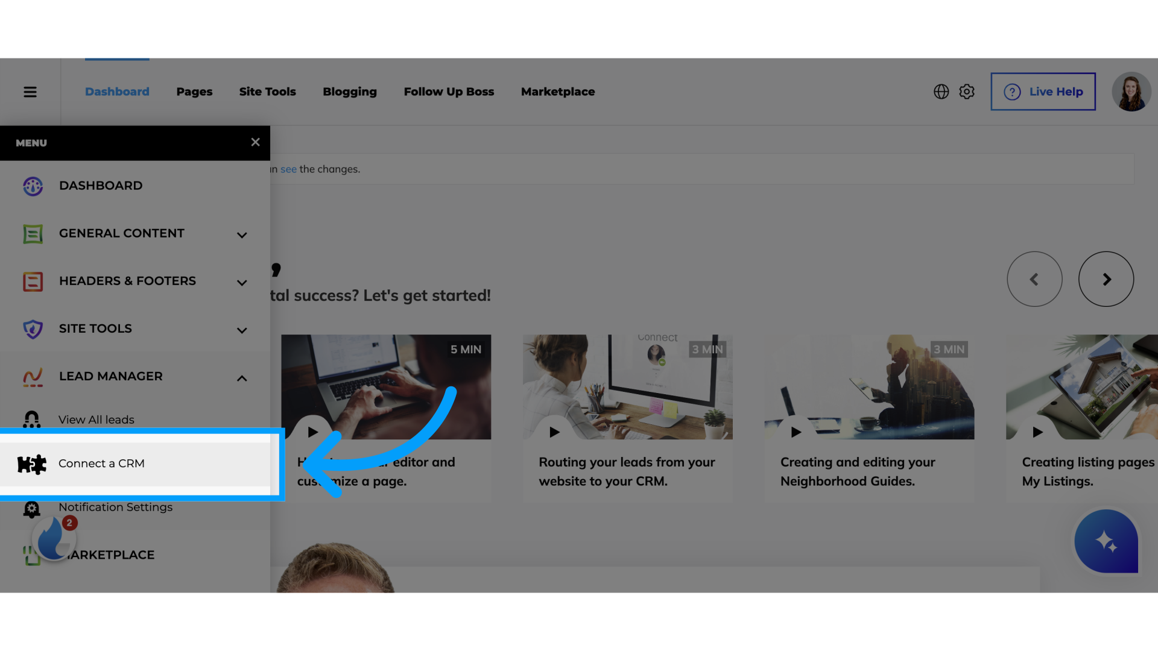Click the General Content list icon

[x=33, y=234]
